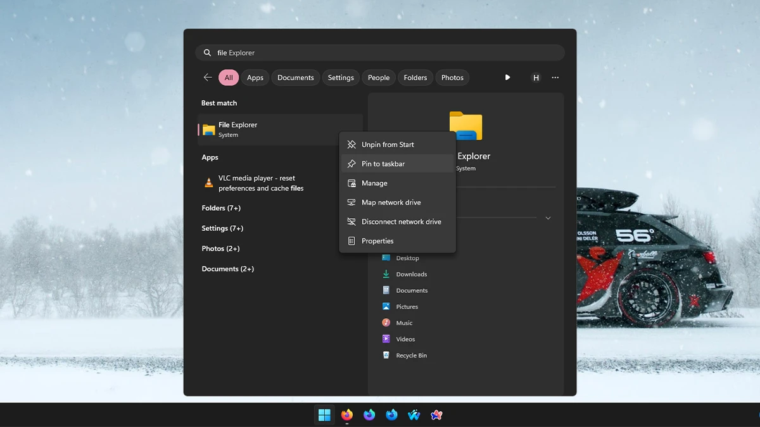Open the File Explorer best match result
The image size is (760, 427).
280,130
